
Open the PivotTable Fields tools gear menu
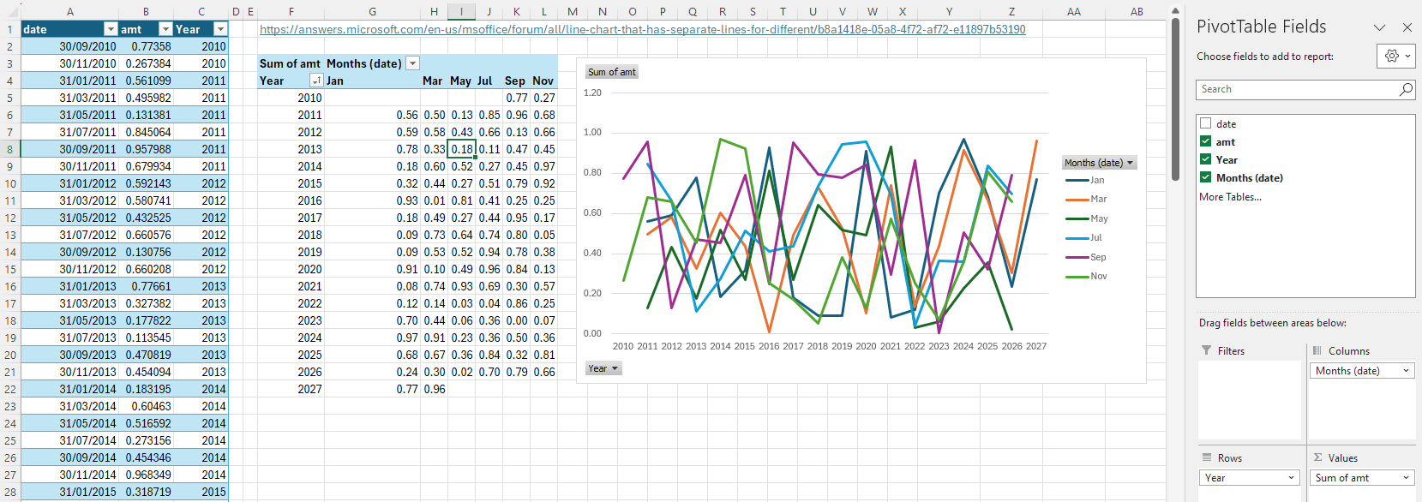1396,56
